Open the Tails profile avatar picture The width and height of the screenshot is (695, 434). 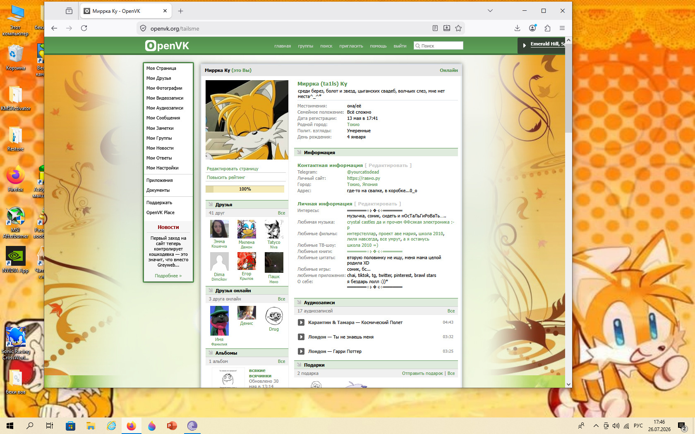pyautogui.click(x=247, y=120)
